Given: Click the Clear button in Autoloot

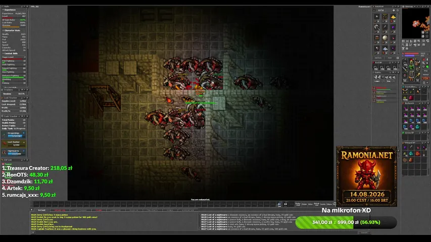Looking at the screenshot, I should point(390,58).
